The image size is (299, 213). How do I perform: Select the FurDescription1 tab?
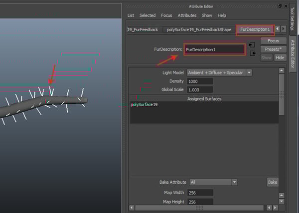point(255,30)
